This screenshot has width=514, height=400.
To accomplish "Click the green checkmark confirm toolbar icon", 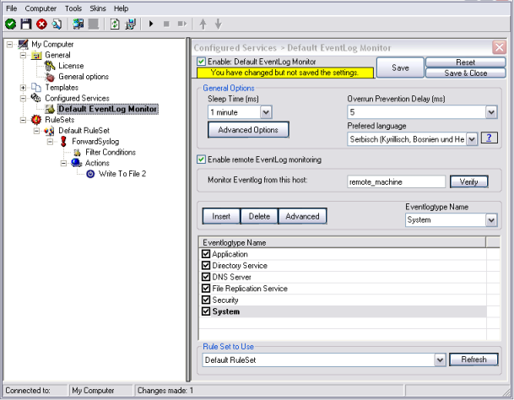I will pyautogui.click(x=10, y=24).
